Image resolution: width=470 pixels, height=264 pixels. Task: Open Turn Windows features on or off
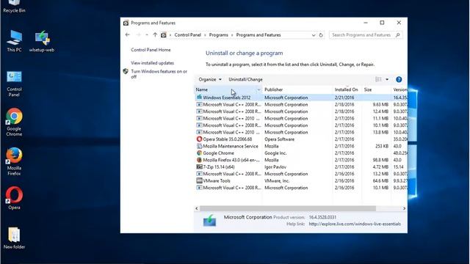click(159, 74)
